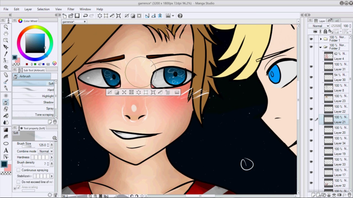Select the Zoom magnifier tool

click(x=6, y=27)
